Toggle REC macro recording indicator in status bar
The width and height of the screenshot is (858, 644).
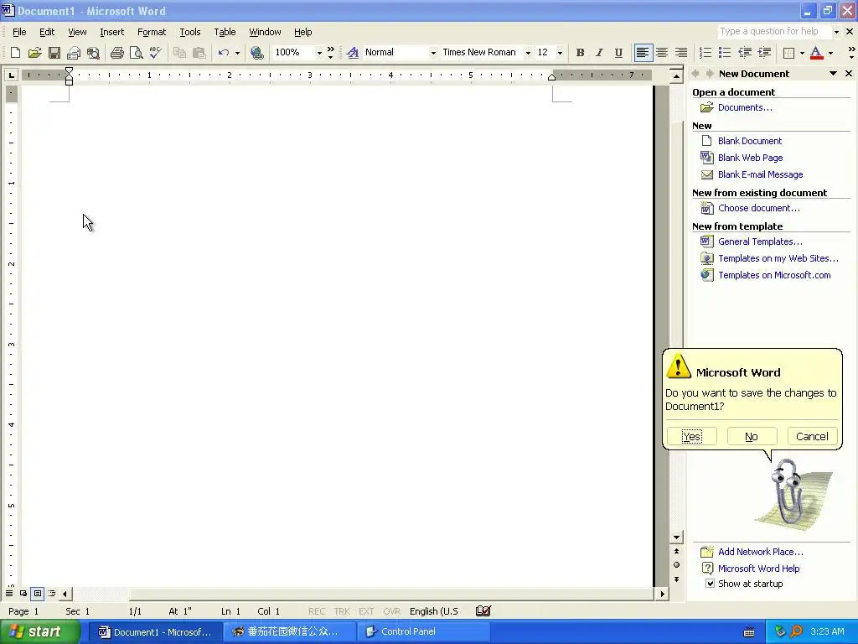[x=316, y=611]
